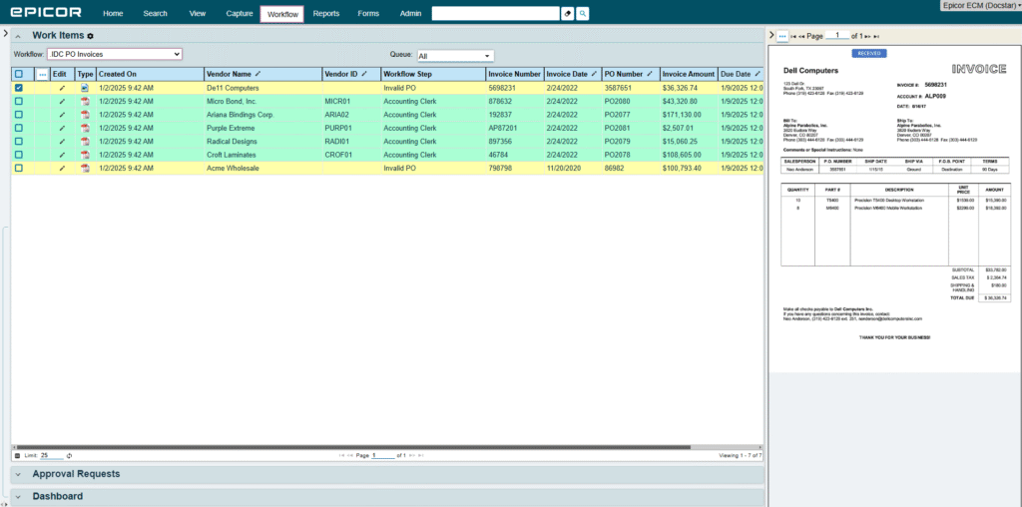The width and height of the screenshot is (1022, 507).
Task: Switch to the Capture tab
Action: click(x=239, y=14)
